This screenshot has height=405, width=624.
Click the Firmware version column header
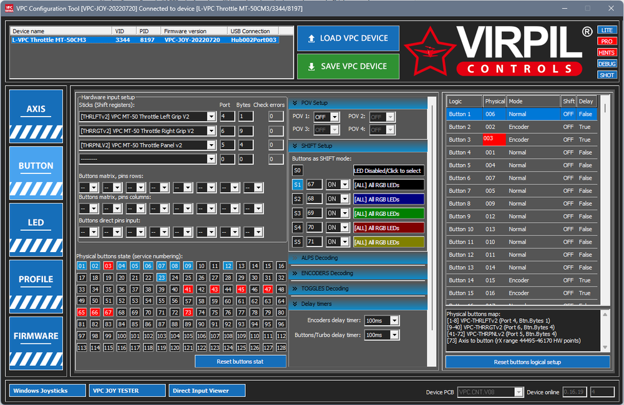click(195, 31)
